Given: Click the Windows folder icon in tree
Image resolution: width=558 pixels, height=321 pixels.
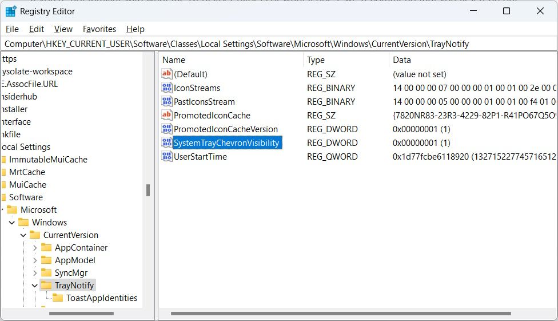Looking at the screenshot, I should tap(23, 223).
